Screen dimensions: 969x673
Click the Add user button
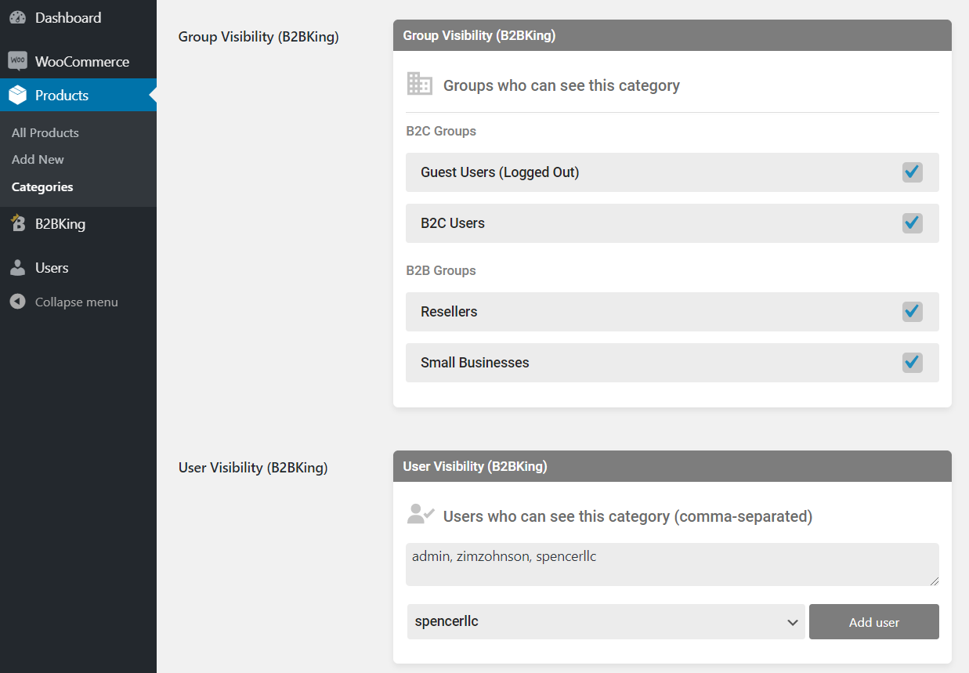point(874,621)
